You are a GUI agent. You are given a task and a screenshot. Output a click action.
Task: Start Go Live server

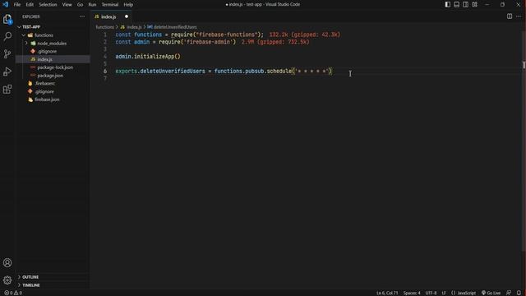491,293
